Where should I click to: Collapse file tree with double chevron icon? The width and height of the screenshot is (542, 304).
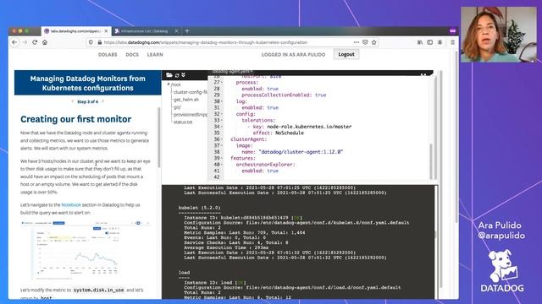tap(183, 75)
